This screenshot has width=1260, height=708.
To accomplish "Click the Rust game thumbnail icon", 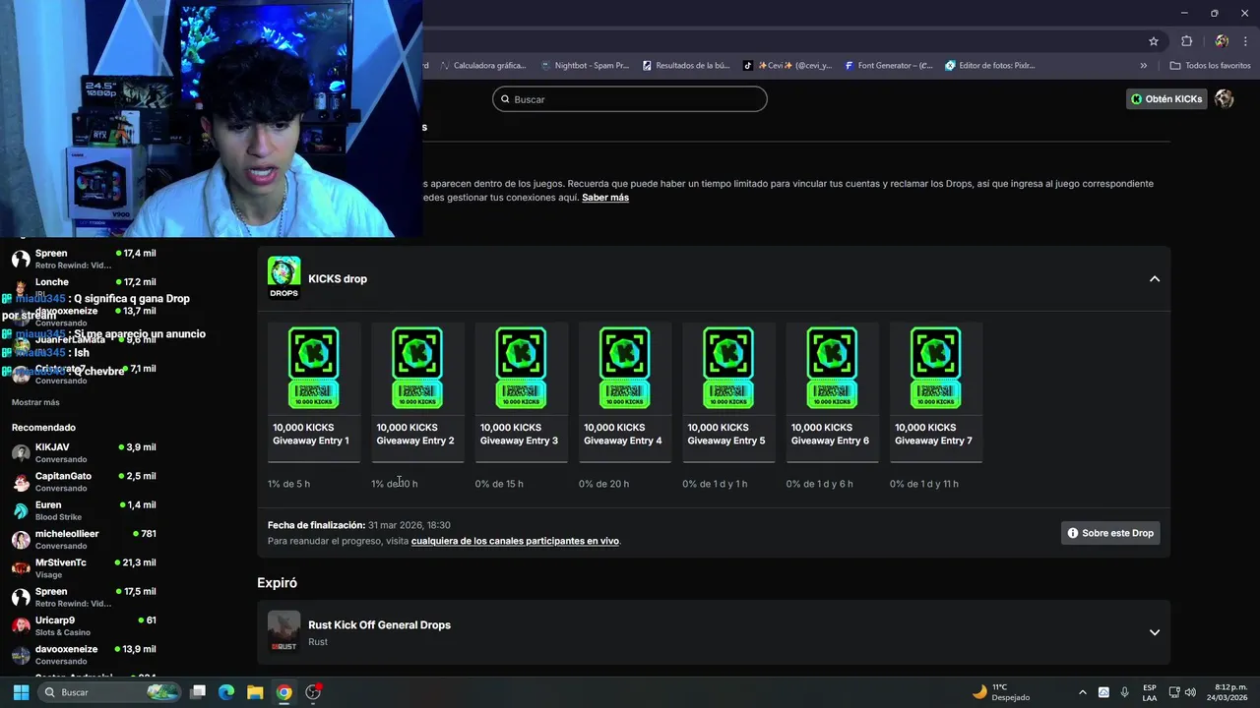I will point(283,632).
